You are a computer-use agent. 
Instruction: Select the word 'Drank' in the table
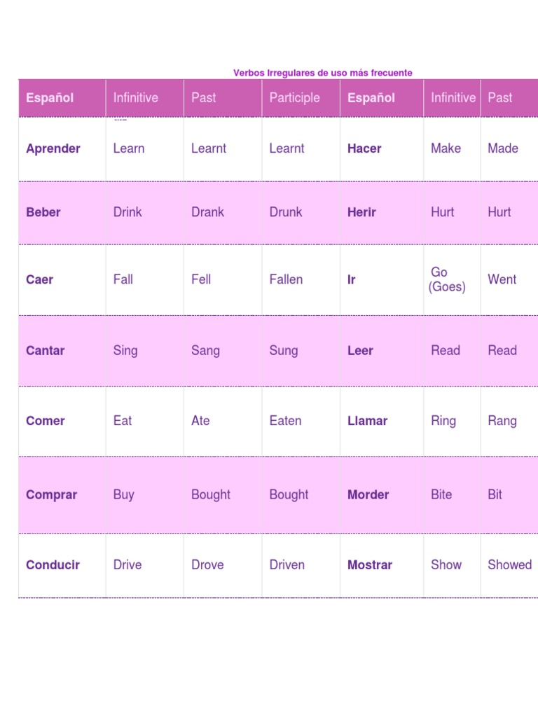(207, 212)
